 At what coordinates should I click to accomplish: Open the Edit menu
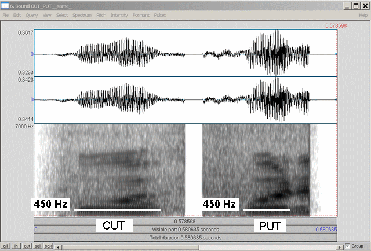pos(17,14)
